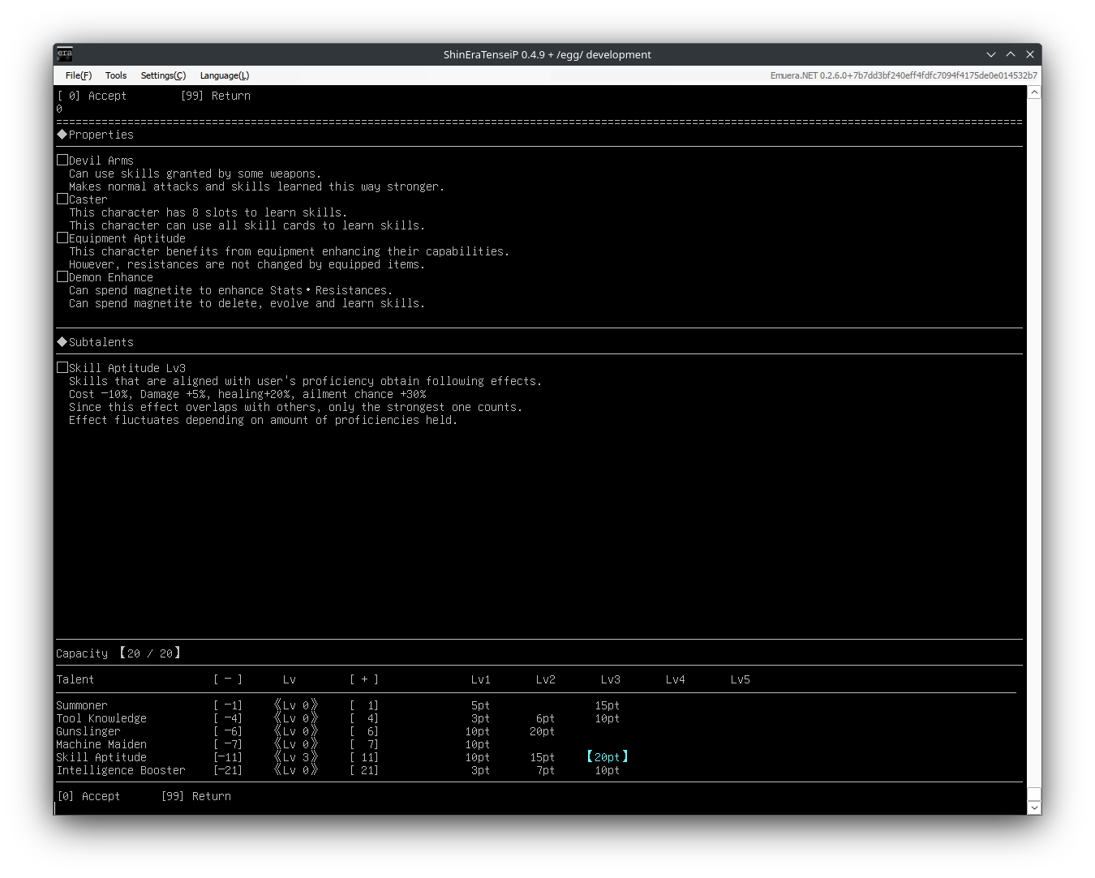Increase Machine Maiden with [ 7]
Image resolution: width=1095 pixels, height=878 pixels.
click(x=364, y=744)
